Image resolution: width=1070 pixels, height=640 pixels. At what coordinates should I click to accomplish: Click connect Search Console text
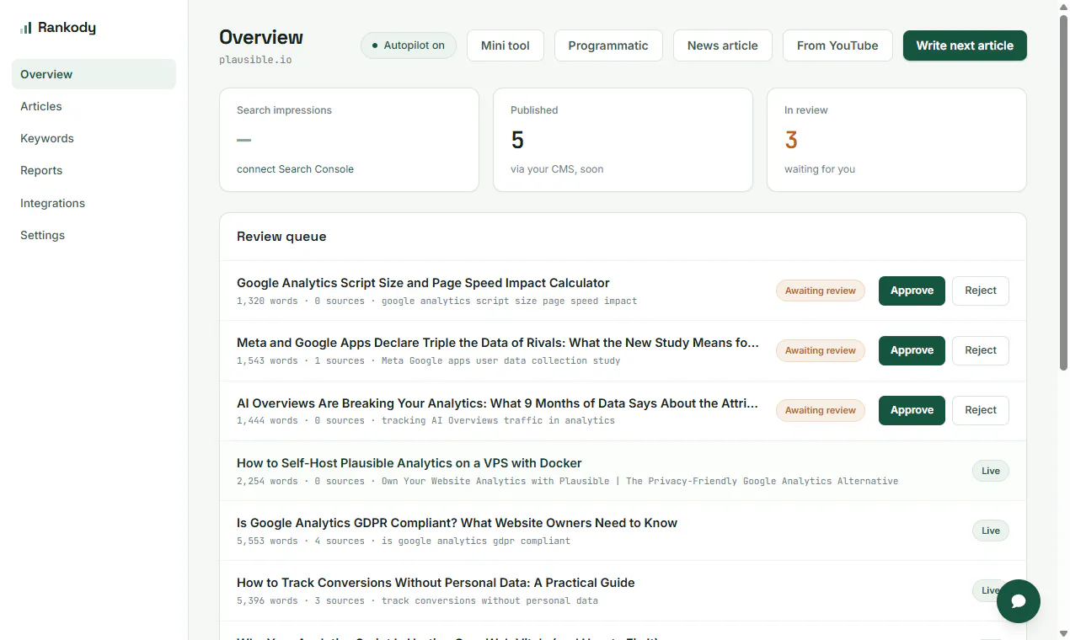point(295,169)
